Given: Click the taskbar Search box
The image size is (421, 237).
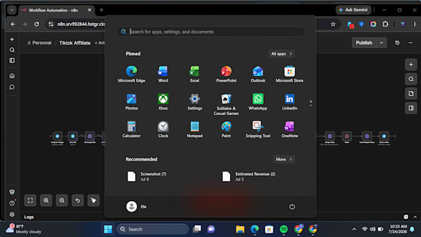Looking at the screenshot, I should coord(152,229).
